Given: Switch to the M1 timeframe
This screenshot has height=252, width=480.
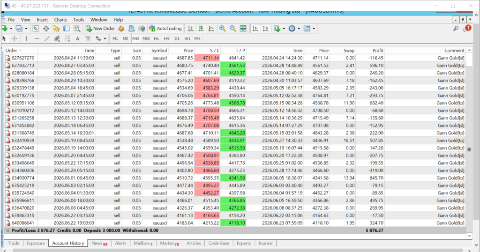Looking at the screenshot, I should click(115, 38).
